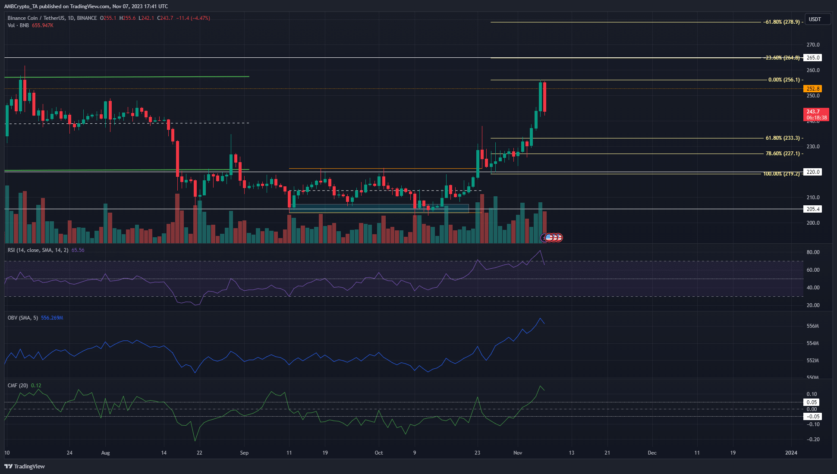Click the Vol · BNB indicator label
Viewport: 837px width, 474px height.
pyautogui.click(x=18, y=25)
